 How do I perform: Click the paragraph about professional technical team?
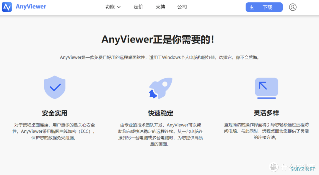click(160, 135)
